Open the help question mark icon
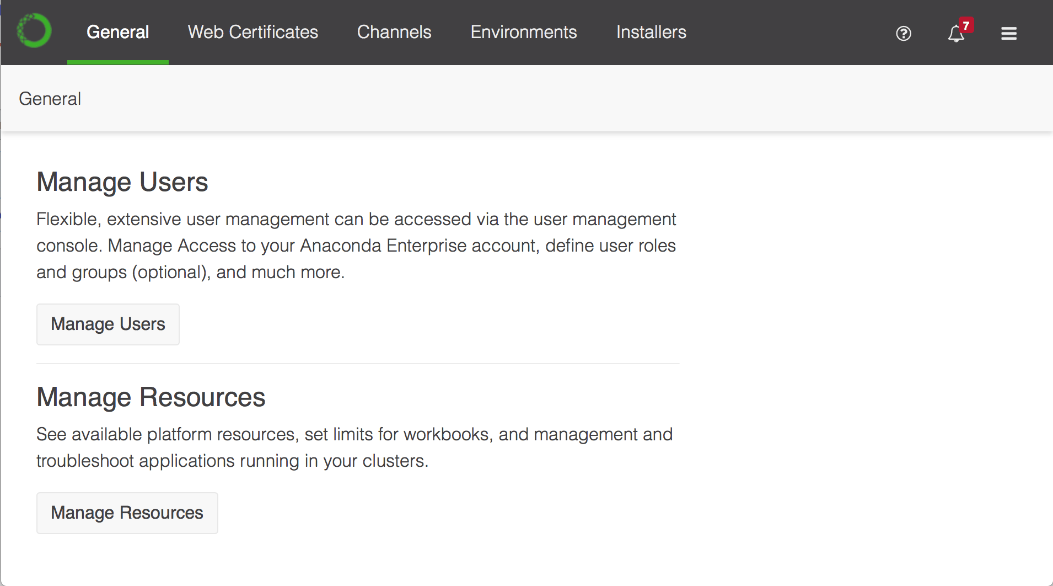This screenshot has height=586, width=1053. coord(904,34)
